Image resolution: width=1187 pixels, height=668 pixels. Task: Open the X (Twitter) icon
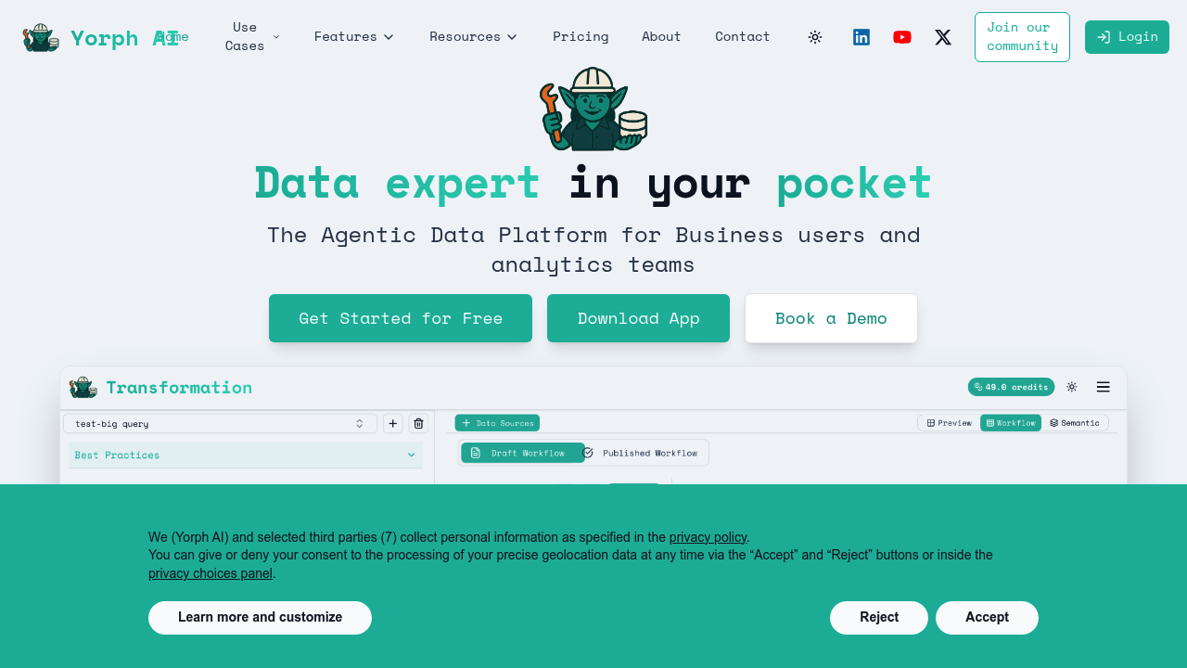pos(943,37)
